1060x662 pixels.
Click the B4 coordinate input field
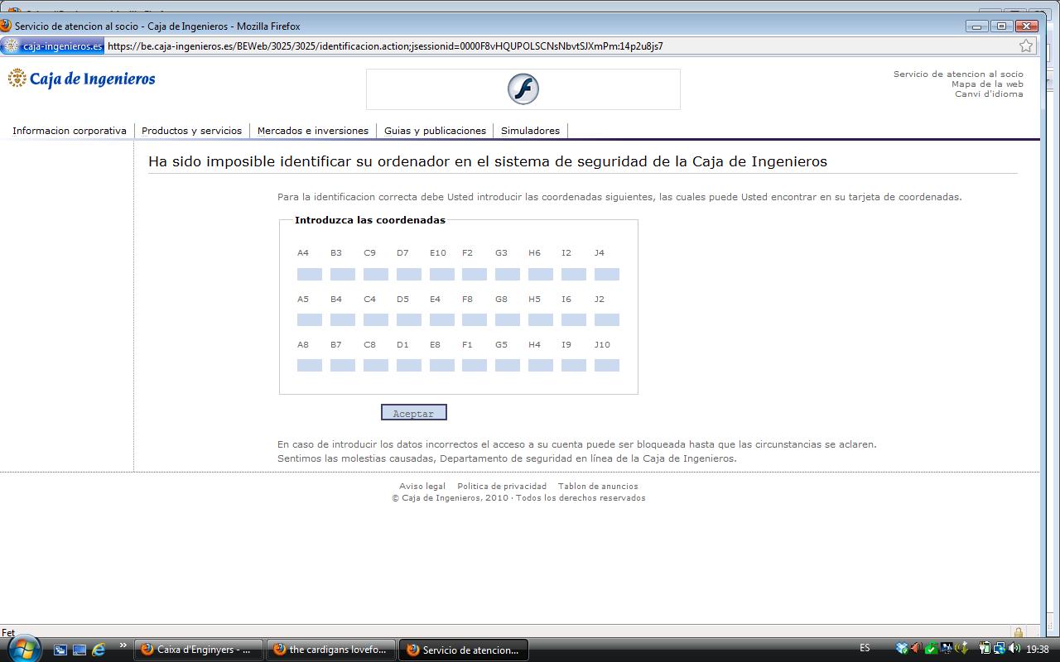pos(343,319)
